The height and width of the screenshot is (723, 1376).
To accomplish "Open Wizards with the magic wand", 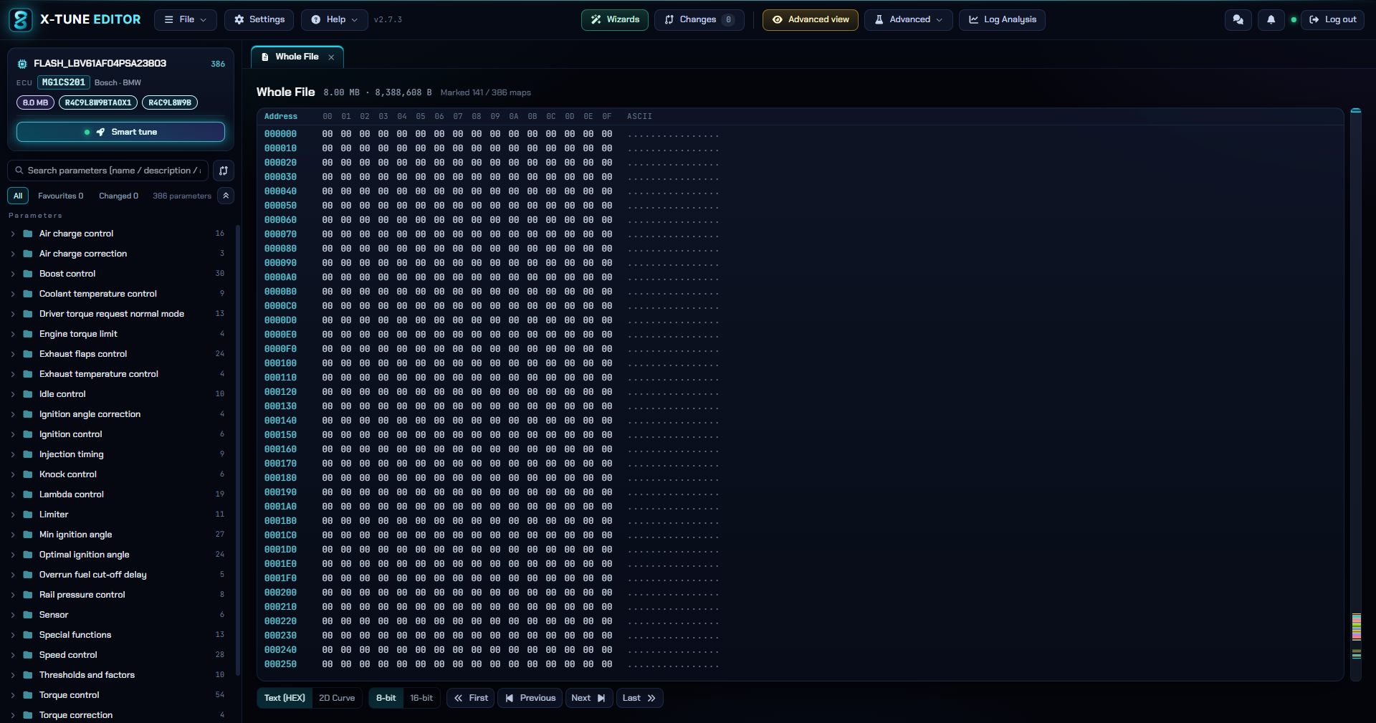I will [x=615, y=20].
